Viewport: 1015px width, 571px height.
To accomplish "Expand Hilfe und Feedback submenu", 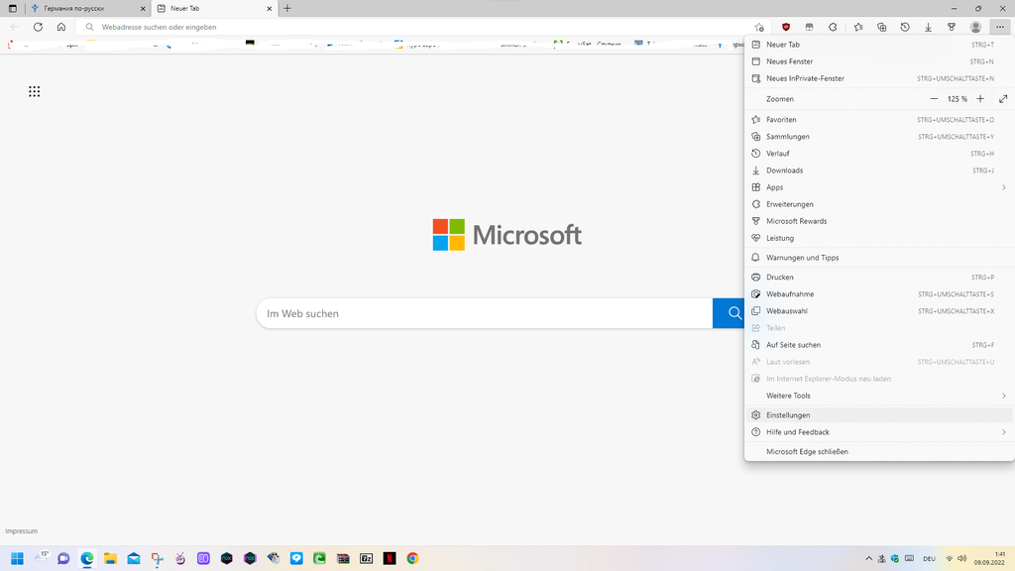I will point(879,432).
